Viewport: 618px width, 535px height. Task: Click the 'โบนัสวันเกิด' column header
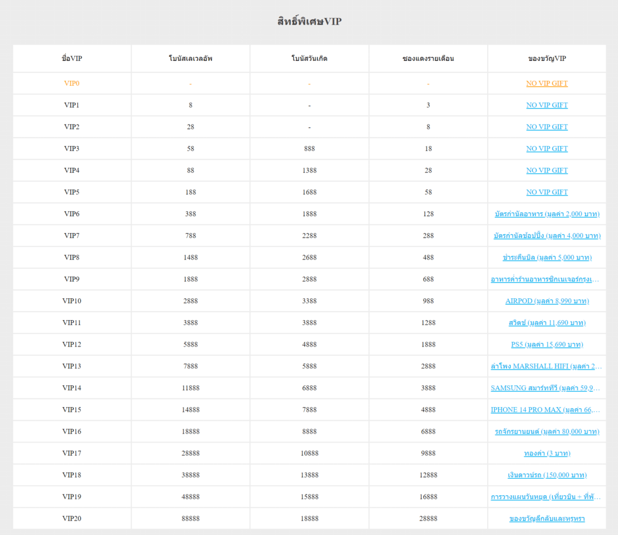(310, 59)
